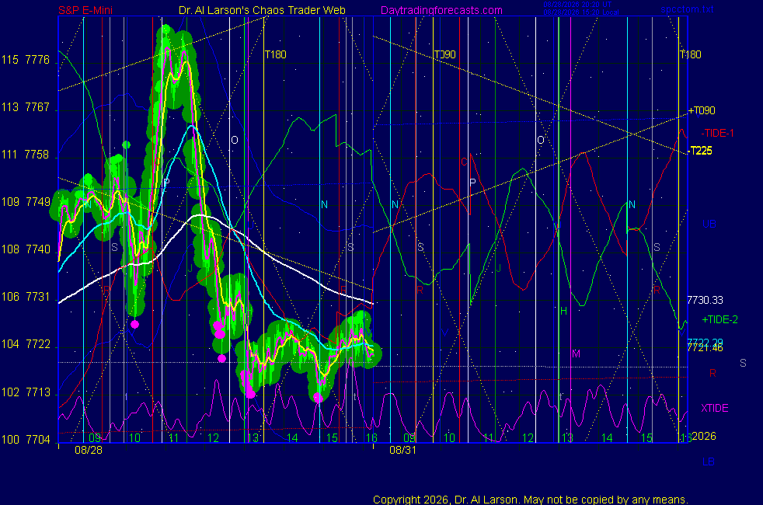
Task: Click the magenta 'M' marker on 08/31
Action: click(577, 353)
